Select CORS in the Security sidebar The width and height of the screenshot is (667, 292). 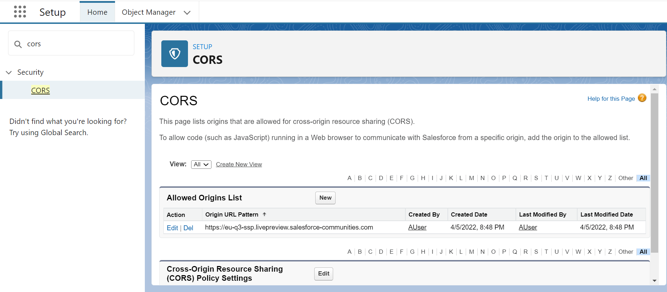(41, 90)
